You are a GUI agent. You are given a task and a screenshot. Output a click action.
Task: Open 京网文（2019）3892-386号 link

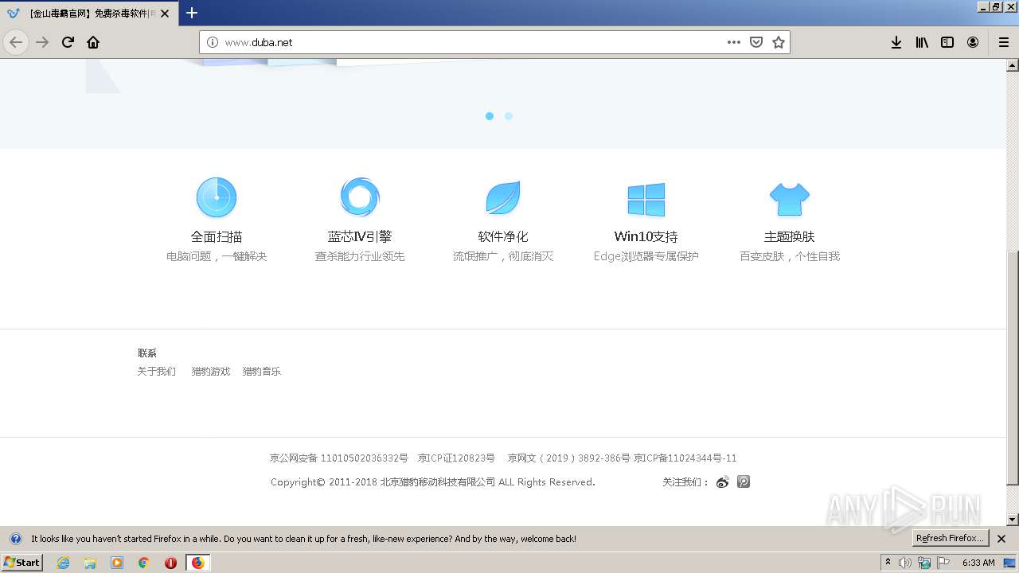(x=569, y=458)
